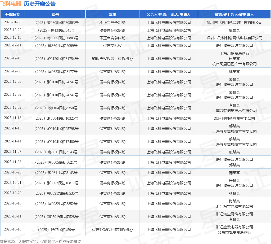Click the date 2025-12-15
271x244 pixels.
pos(13,38)
